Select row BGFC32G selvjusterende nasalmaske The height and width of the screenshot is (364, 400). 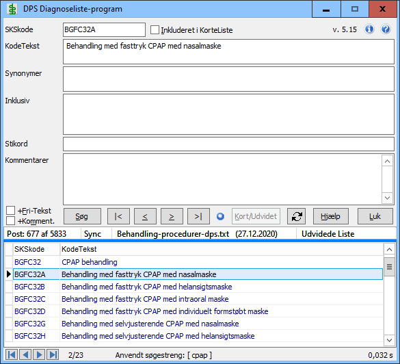[198, 324]
